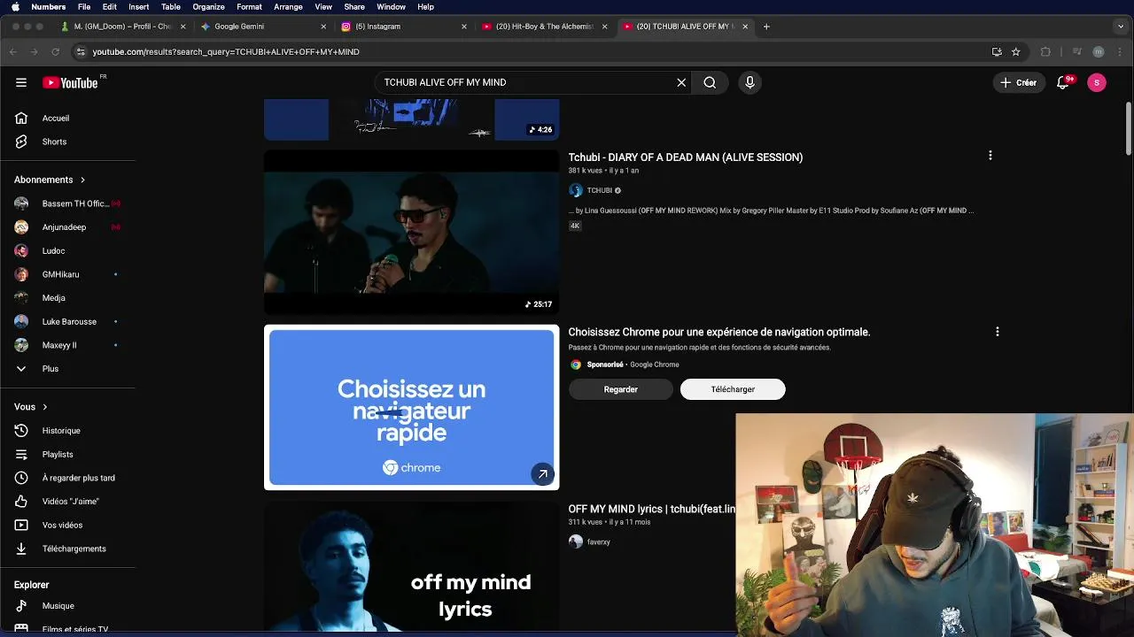Image resolution: width=1134 pixels, height=637 pixels.
Task: Start voice search with microphone icon
Action: click(x=750, y=82)
